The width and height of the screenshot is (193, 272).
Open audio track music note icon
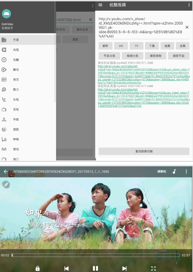point(174,171)
